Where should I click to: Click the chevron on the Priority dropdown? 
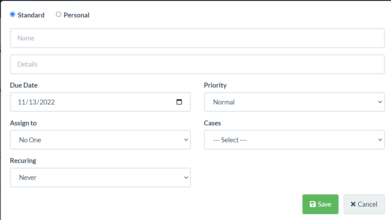point(380,102)
